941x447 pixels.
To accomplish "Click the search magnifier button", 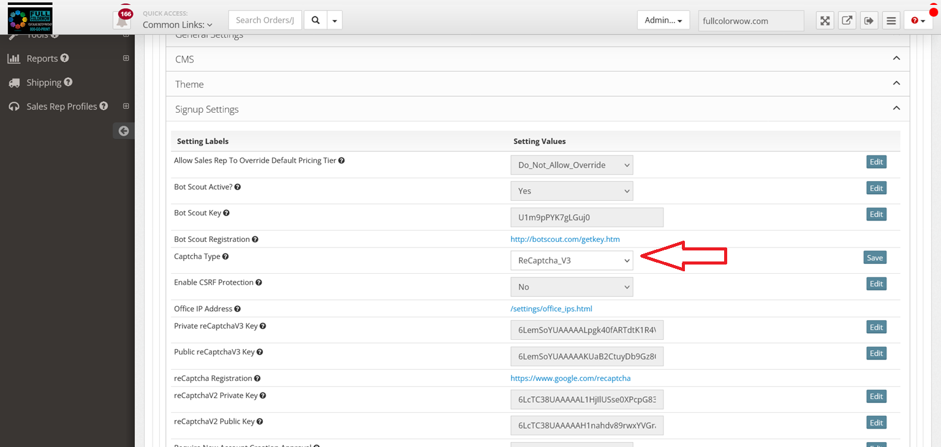I will [316, 20].
